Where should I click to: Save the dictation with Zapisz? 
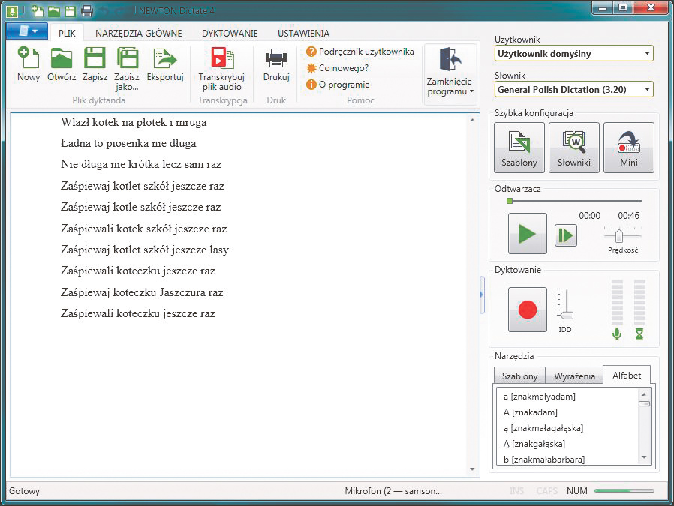tap(94, 67)
